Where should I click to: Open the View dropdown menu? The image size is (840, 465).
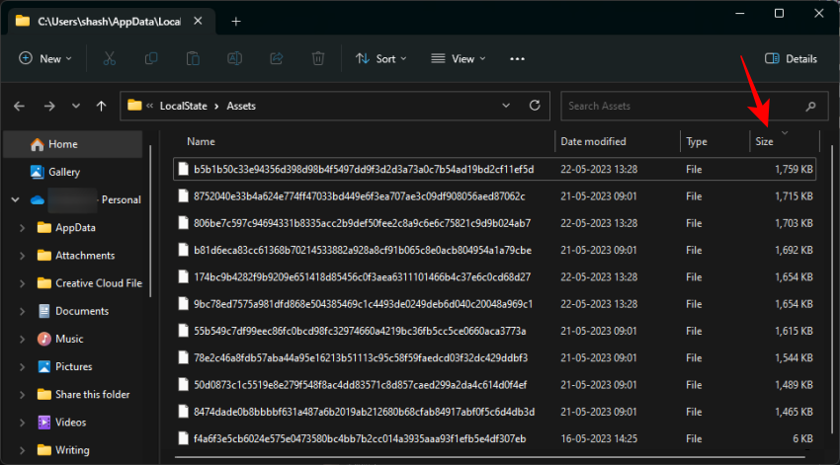point(458,59)
